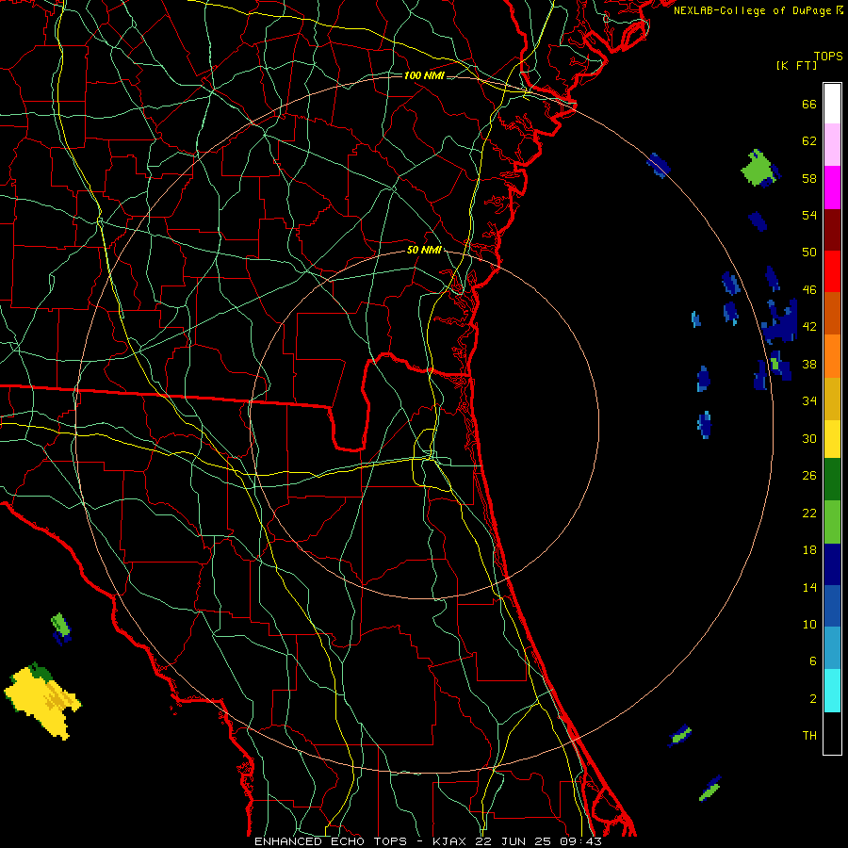Click the 30 value on the legend
848x848 pixels.
point(809,438)
